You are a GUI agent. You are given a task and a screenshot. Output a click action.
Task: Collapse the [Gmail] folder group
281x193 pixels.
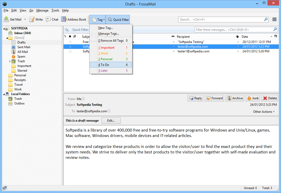(x=7, y=38)
